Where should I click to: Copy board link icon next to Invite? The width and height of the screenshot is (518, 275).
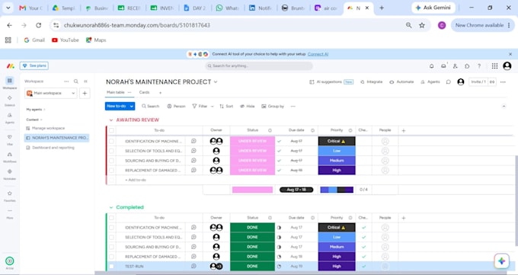492,82
